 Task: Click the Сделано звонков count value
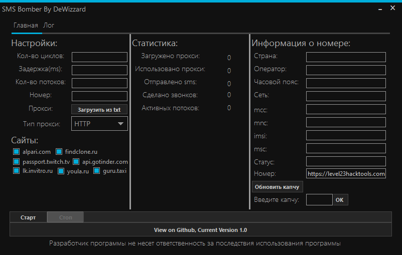click(229, 95)
